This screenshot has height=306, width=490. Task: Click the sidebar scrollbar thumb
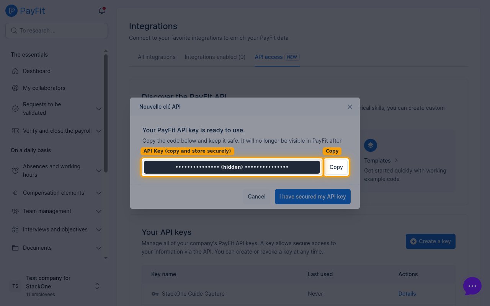click(106, 113)
